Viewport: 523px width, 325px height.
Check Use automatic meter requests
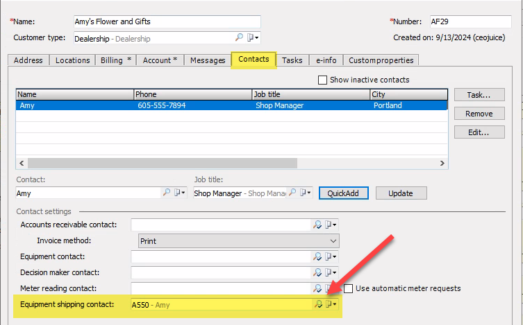(348, 288)
